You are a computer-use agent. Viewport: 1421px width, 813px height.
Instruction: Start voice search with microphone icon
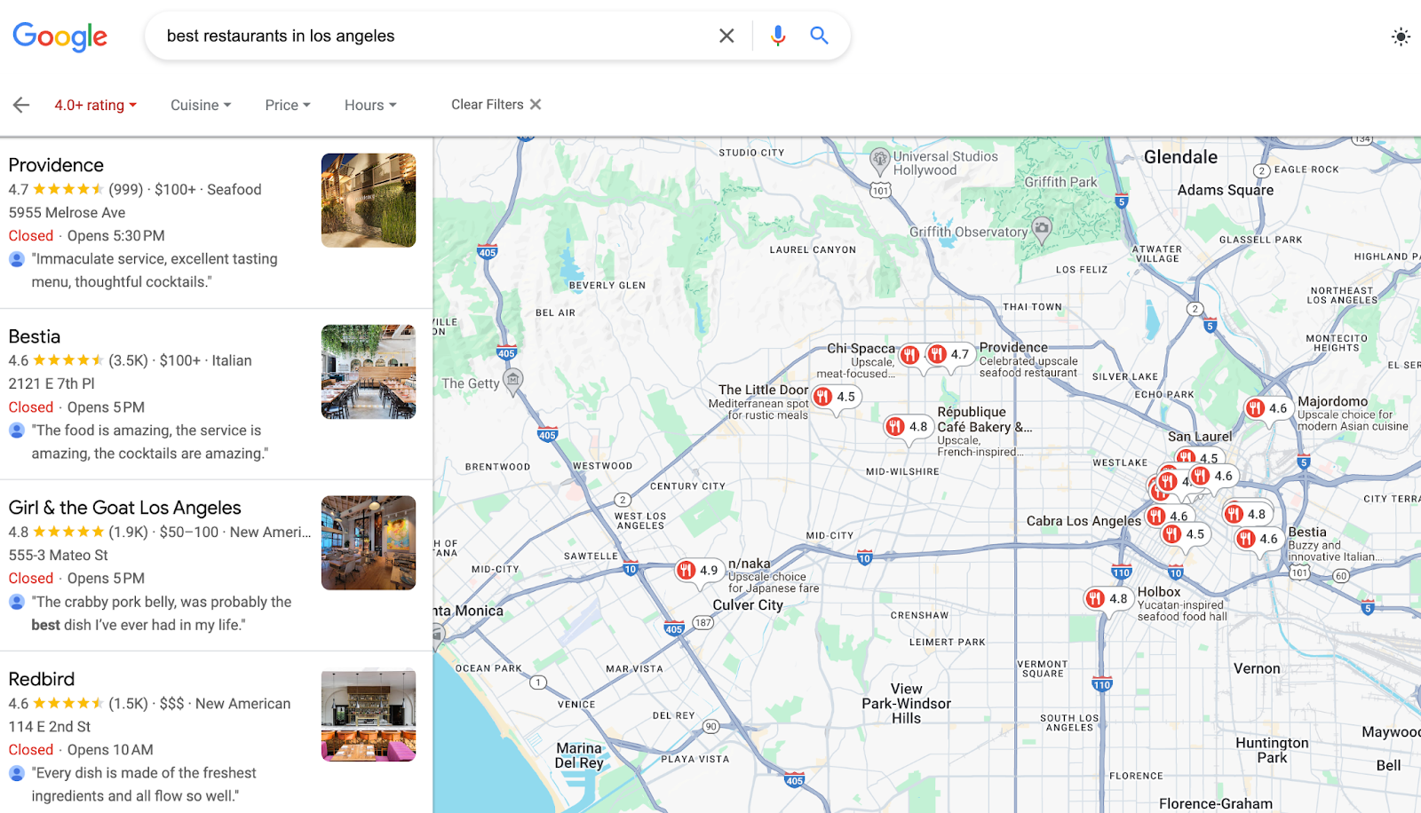click(x=778, y=36)
